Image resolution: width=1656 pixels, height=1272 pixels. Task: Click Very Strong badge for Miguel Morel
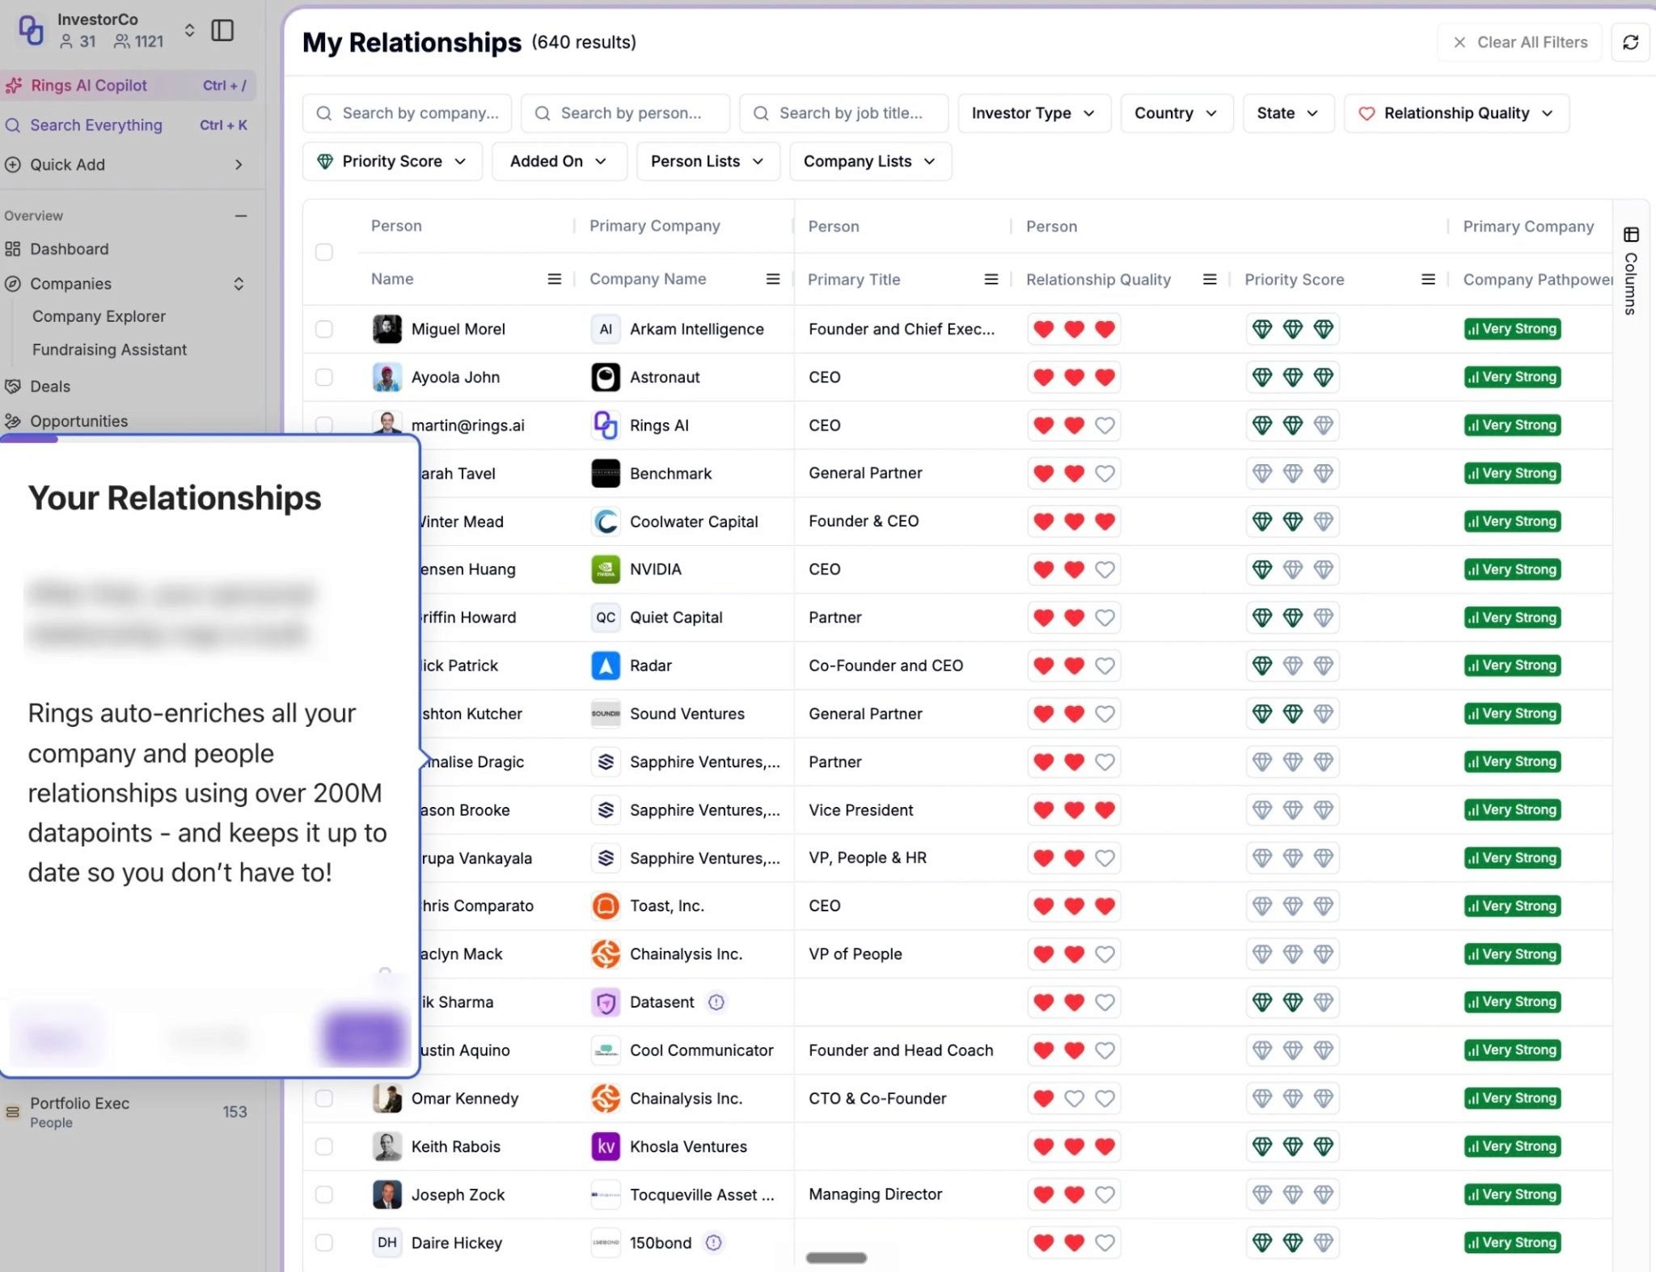click(x=1512, y=329)
